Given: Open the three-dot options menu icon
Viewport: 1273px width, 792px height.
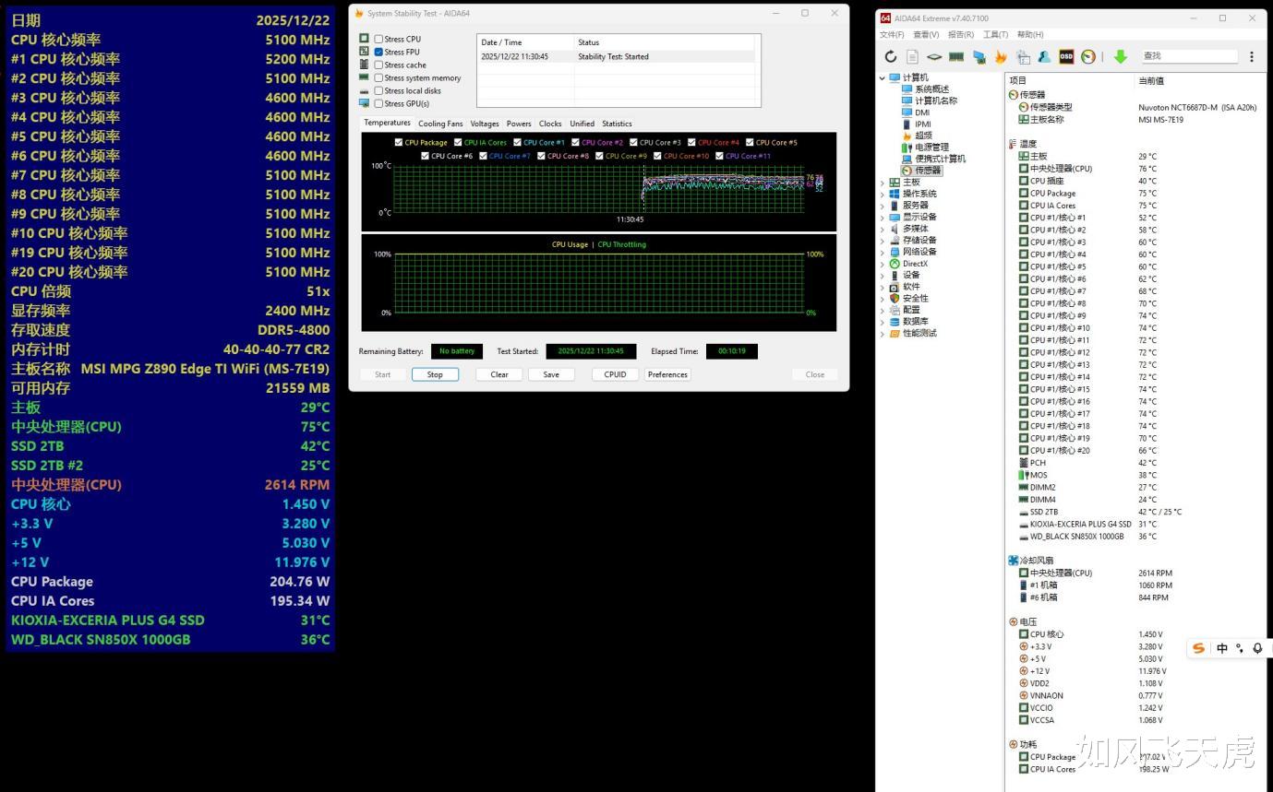Looking at the screenshot, I should click(x=1252, y=56).
